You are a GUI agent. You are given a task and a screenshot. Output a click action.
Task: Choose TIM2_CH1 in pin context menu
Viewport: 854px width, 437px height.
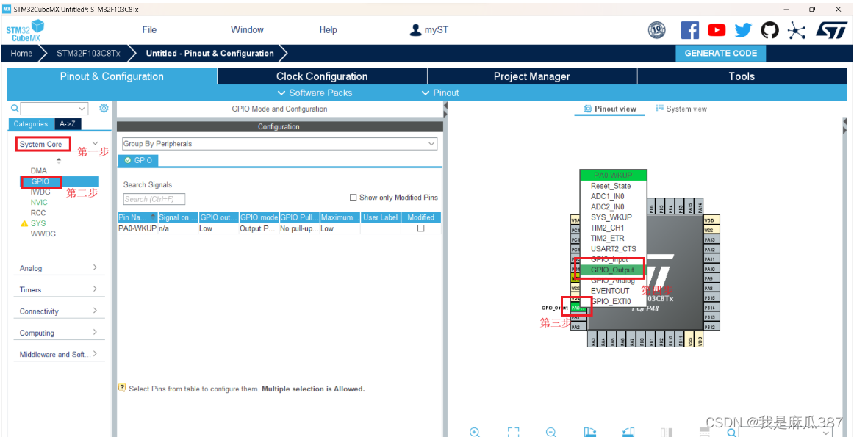607,228
